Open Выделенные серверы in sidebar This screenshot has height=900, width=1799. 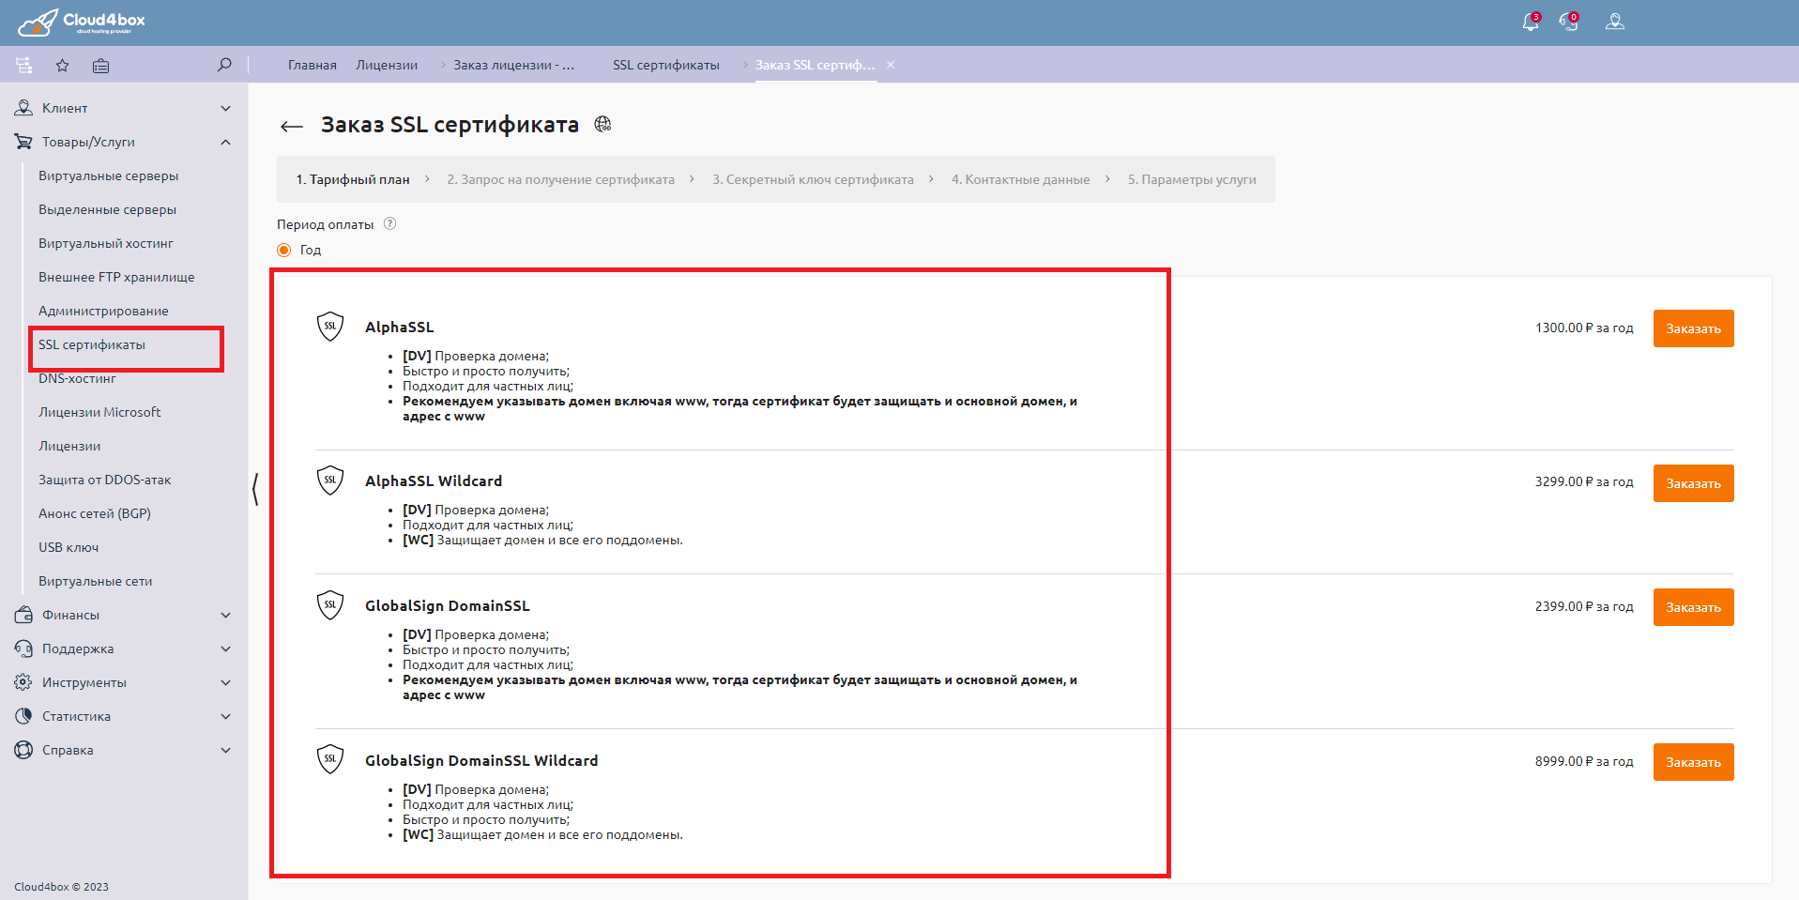point(107,209)
